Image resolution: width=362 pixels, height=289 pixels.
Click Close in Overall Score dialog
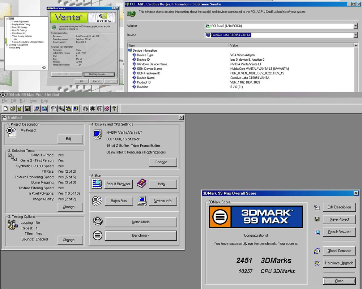point(339,281)
